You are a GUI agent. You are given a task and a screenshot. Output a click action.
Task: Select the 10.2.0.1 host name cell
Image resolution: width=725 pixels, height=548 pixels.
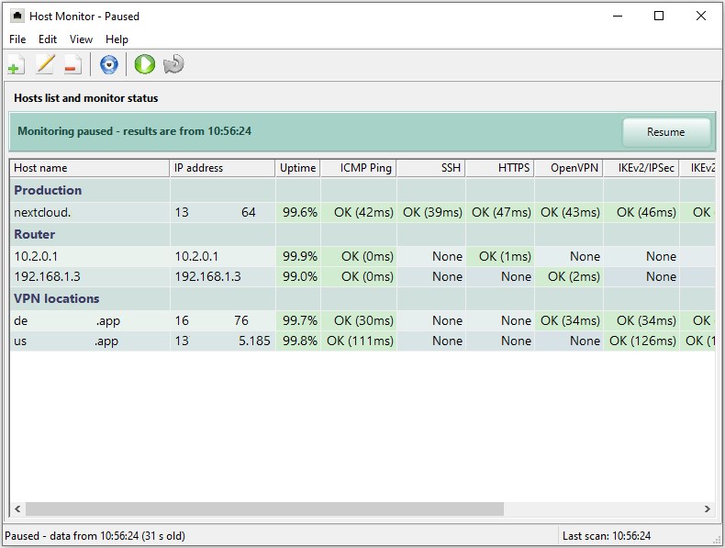point(90,256)
